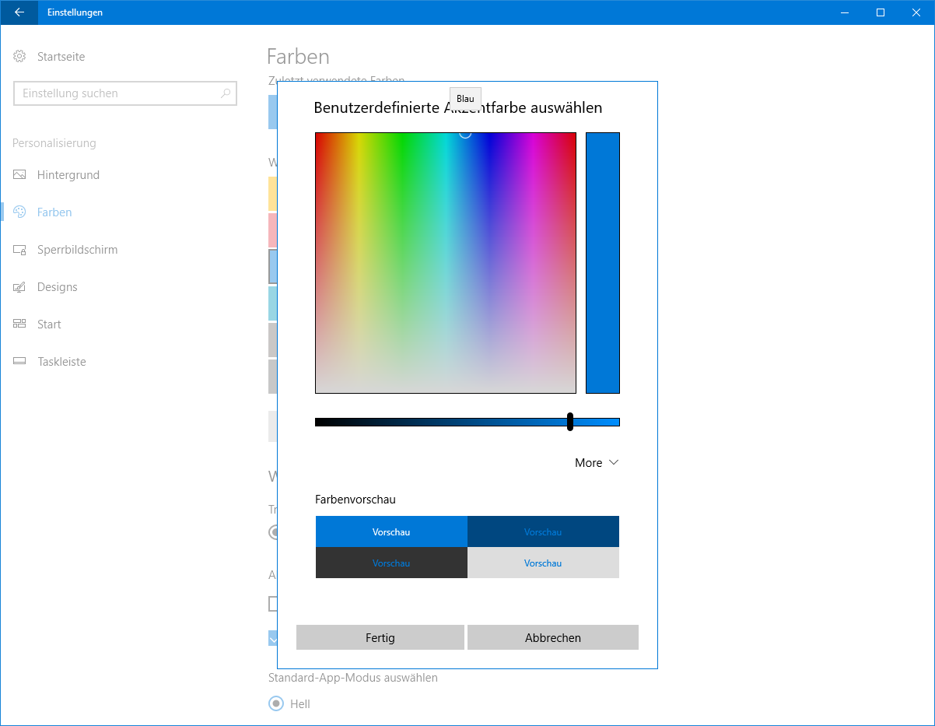Viewport: 935px width, 726px height.
Task: Select the Hell app mode radio button
Action: pyautogui.click(x=275, y=703)
